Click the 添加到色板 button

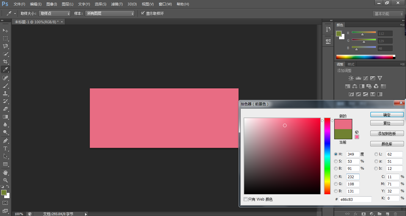(x=387, y=134)
